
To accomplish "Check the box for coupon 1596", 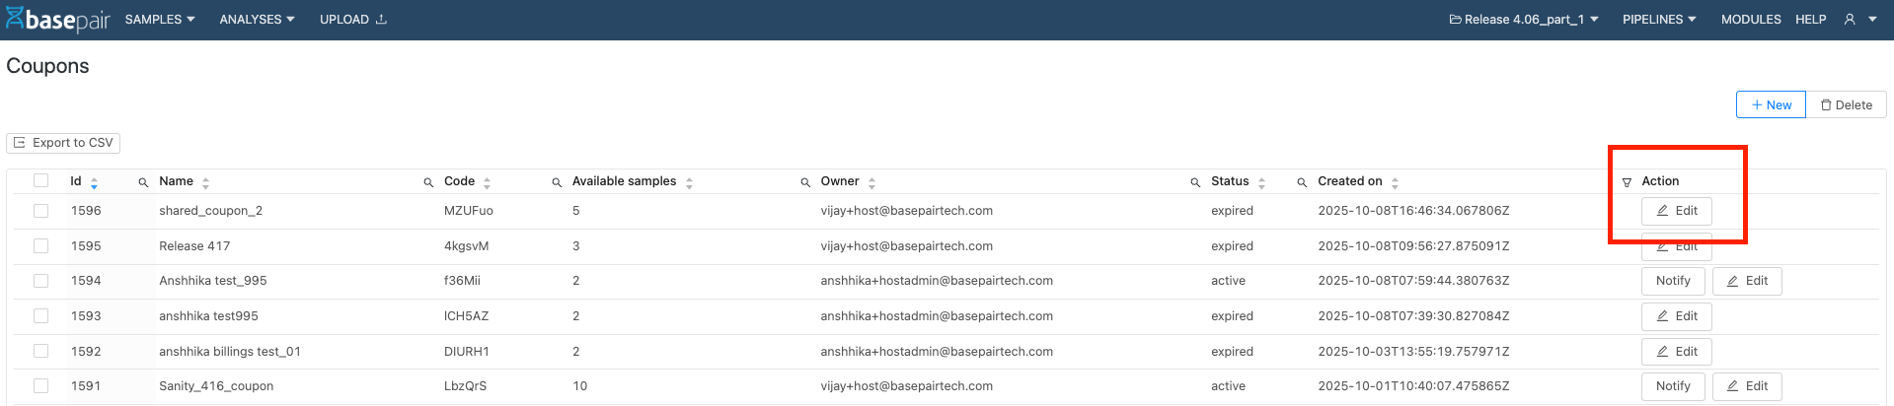I will [40, 211].
